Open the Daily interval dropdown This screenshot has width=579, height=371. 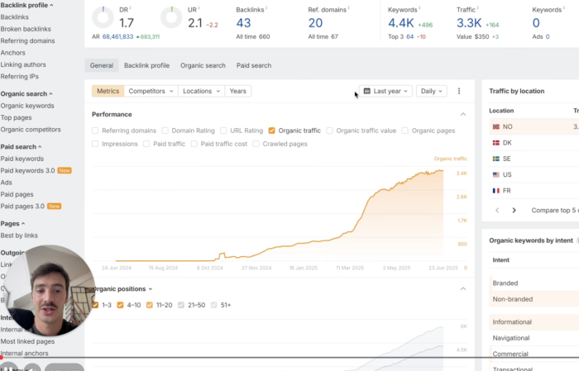click(431, 91)
